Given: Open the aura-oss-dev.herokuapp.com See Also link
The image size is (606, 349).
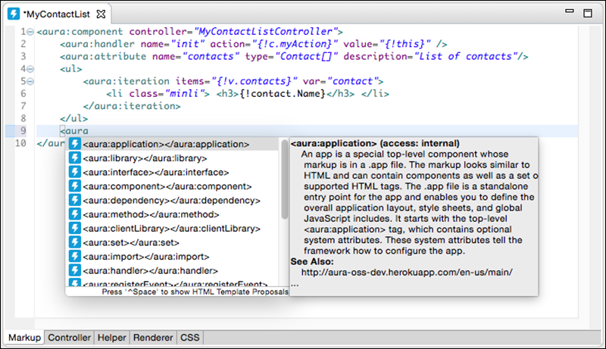Looking at the screenshot, I should (407, 273).
